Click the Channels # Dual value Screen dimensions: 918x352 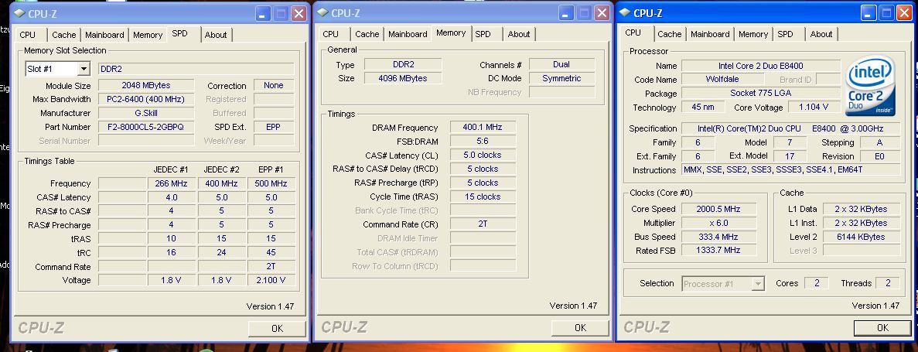click(561, 64)
